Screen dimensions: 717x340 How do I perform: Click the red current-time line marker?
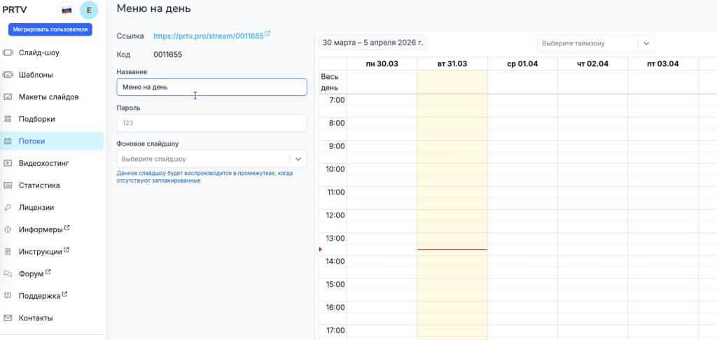click(x=452, y=249)
